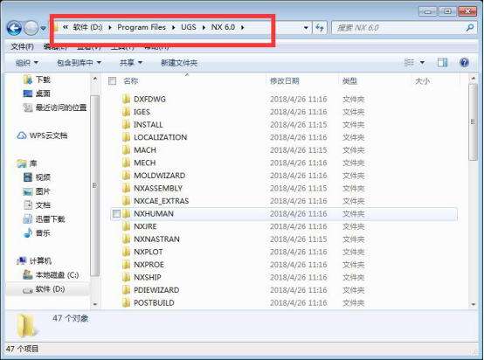Open the 视频 library
The width and height of the screenshot is (484, 360).
pos(37,177)
